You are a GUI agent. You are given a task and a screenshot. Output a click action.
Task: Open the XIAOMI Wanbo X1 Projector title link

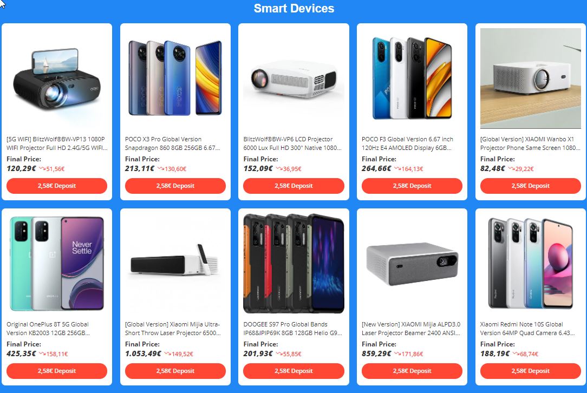point(530,143)
